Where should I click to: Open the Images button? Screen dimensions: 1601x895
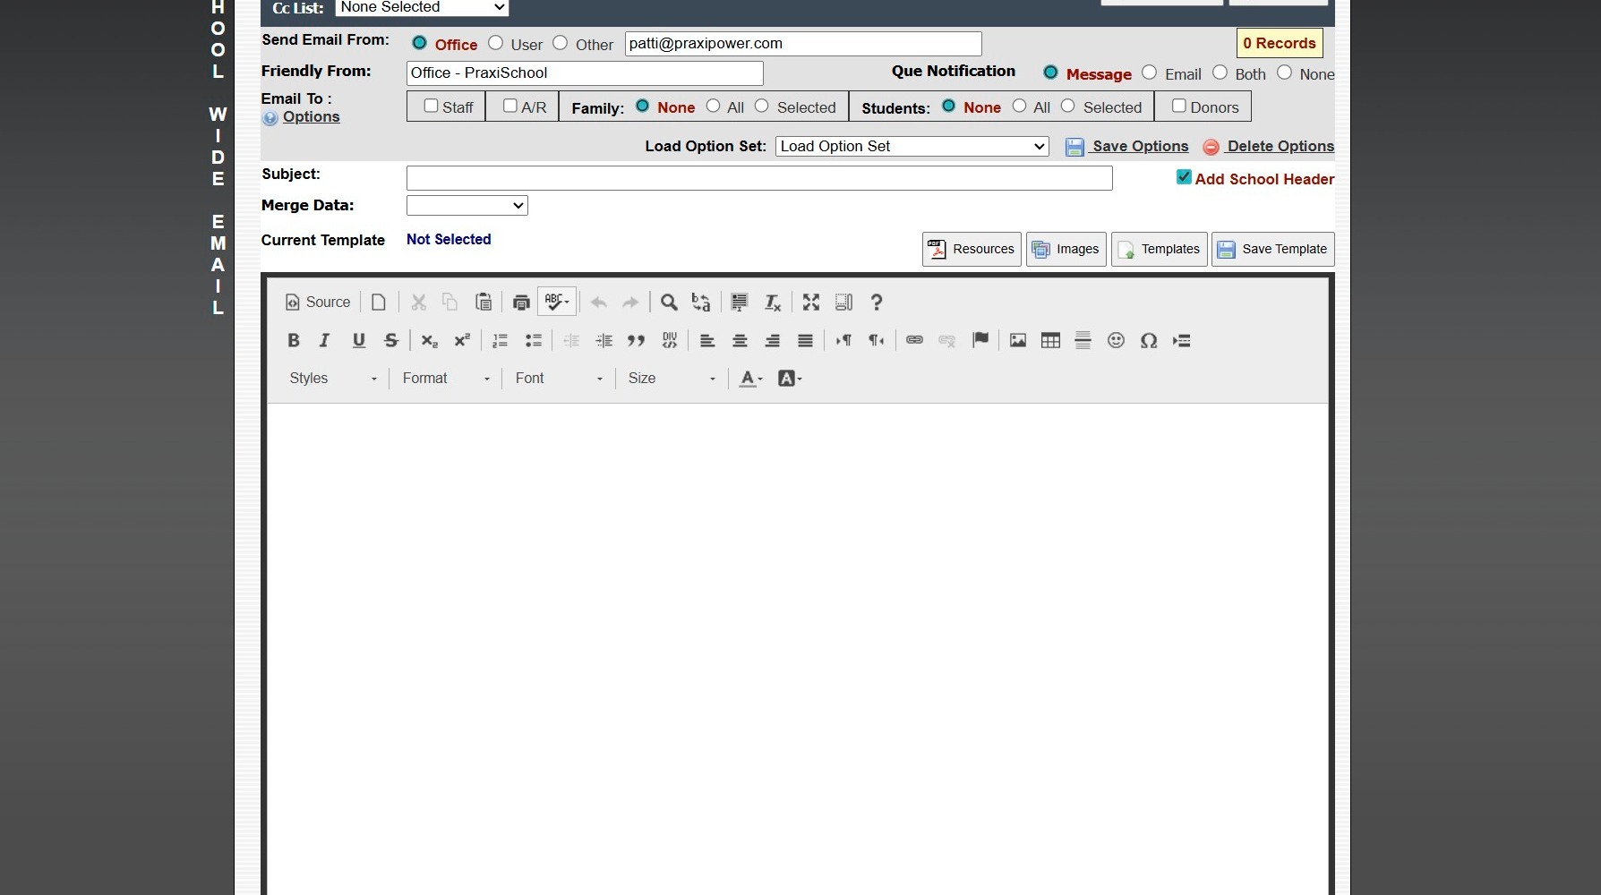pyautogui.click(x=1066, y=250)
